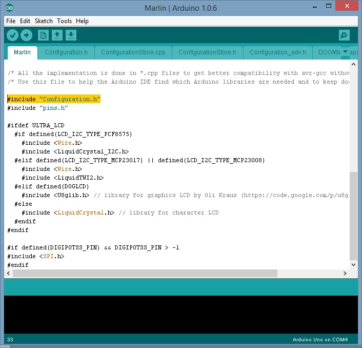Switch to the Configuration.h tab
362x348 pixels.
66,52
